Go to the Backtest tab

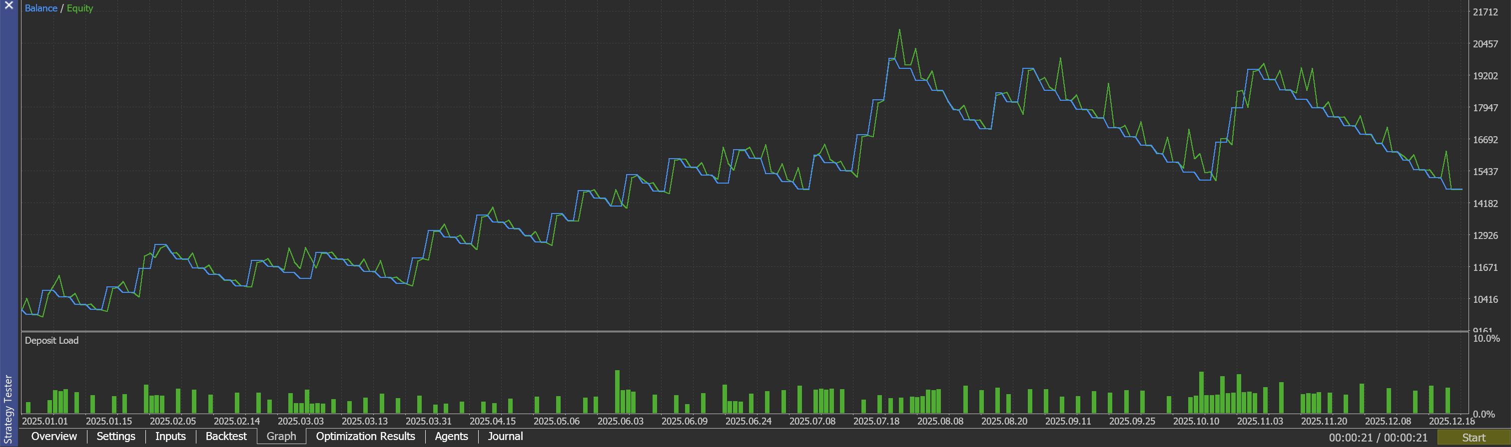click(226, 437)
